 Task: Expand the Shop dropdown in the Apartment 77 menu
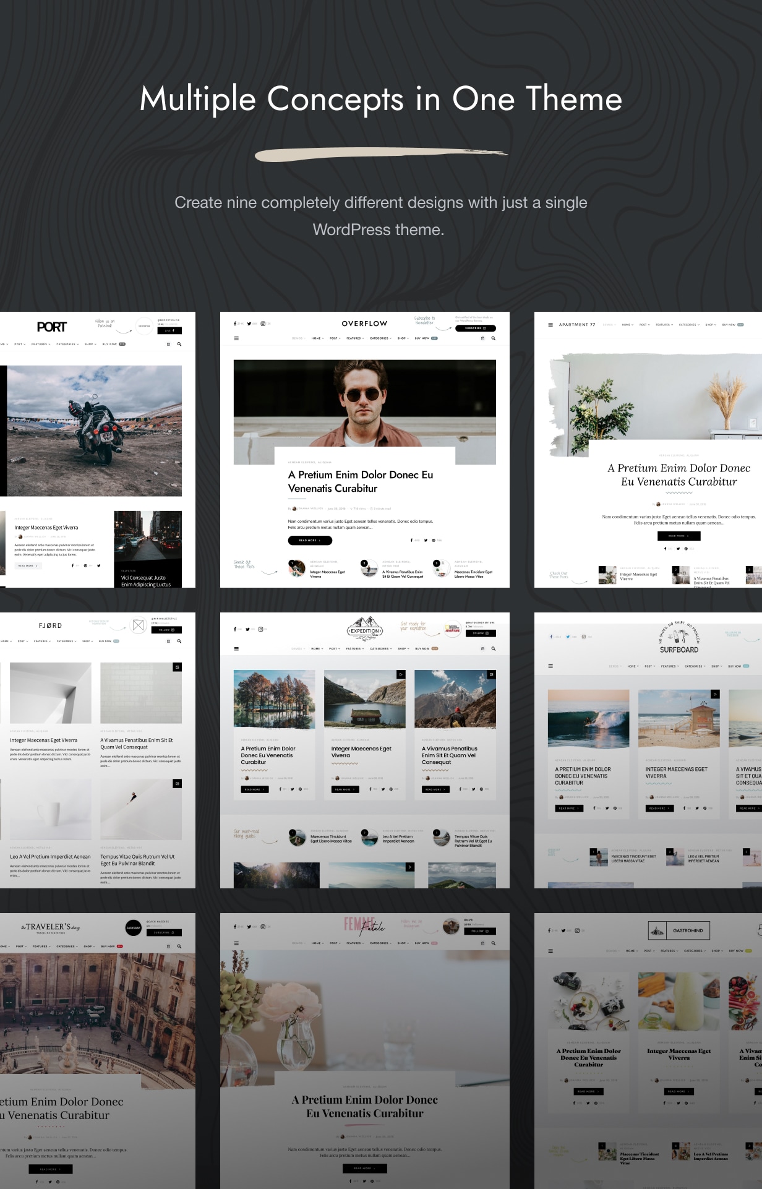point(711,325)
